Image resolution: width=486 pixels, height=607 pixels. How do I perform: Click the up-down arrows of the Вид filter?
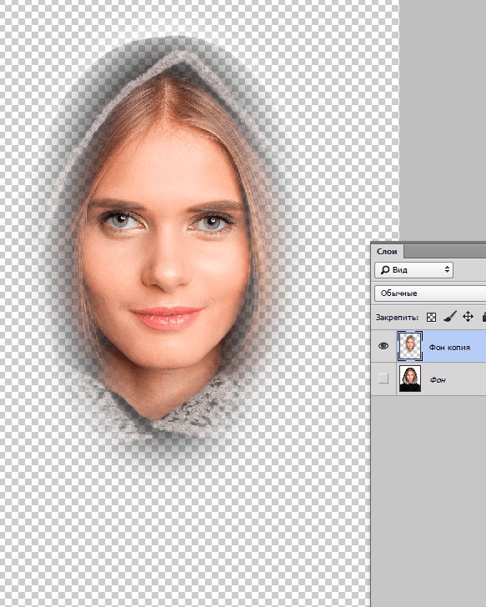click(447, 270)
